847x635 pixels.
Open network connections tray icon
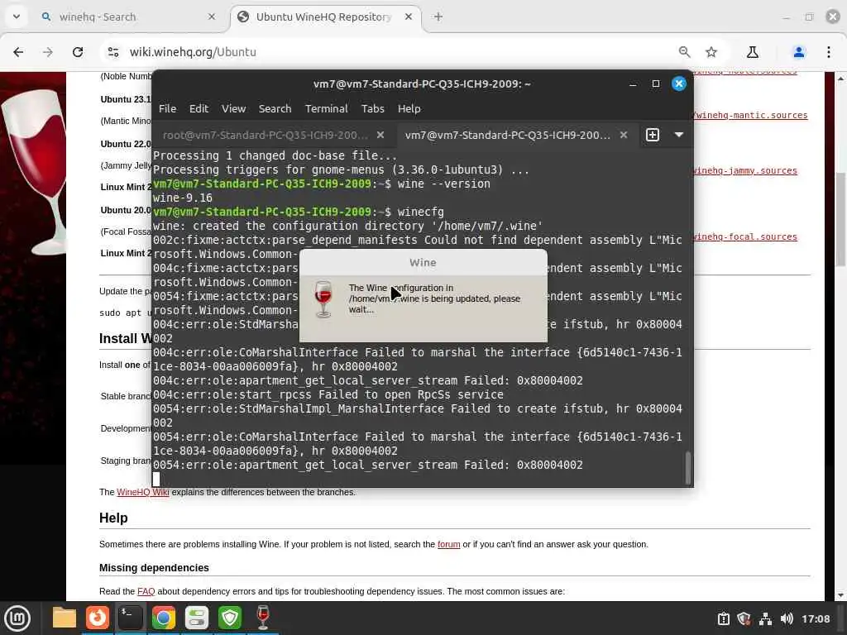point(765,618)
